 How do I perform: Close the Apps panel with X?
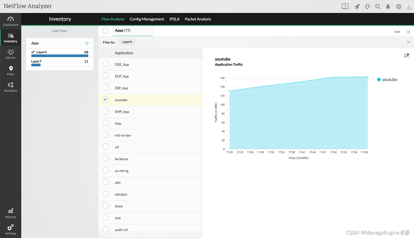click(x=408, y=32)
